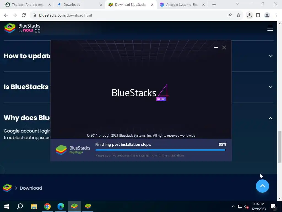Share this page via share icon
Viewport: 282px width, 212px height.
pyautogui.click(x=230, y=15)
